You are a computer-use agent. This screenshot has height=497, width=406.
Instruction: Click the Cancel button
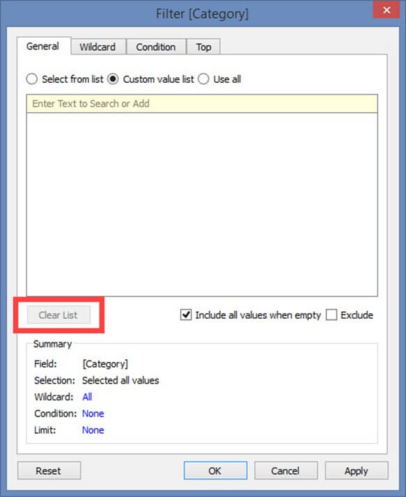click(x=286, y=471)
